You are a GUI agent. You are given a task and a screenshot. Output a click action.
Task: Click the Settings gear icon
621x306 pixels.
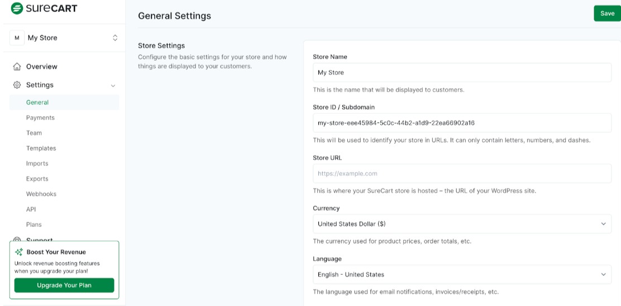click(x=17, y=85)
